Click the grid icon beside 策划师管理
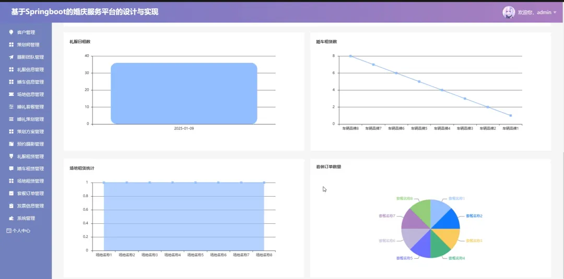The height and width of the screenshot is (279, 564). point(11,44)
